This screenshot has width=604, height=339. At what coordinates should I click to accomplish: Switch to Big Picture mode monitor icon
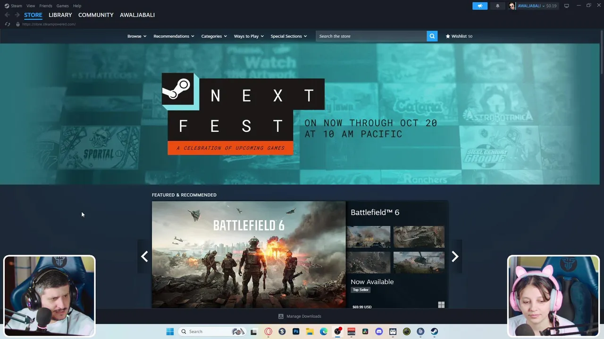(x=566, y=6)
